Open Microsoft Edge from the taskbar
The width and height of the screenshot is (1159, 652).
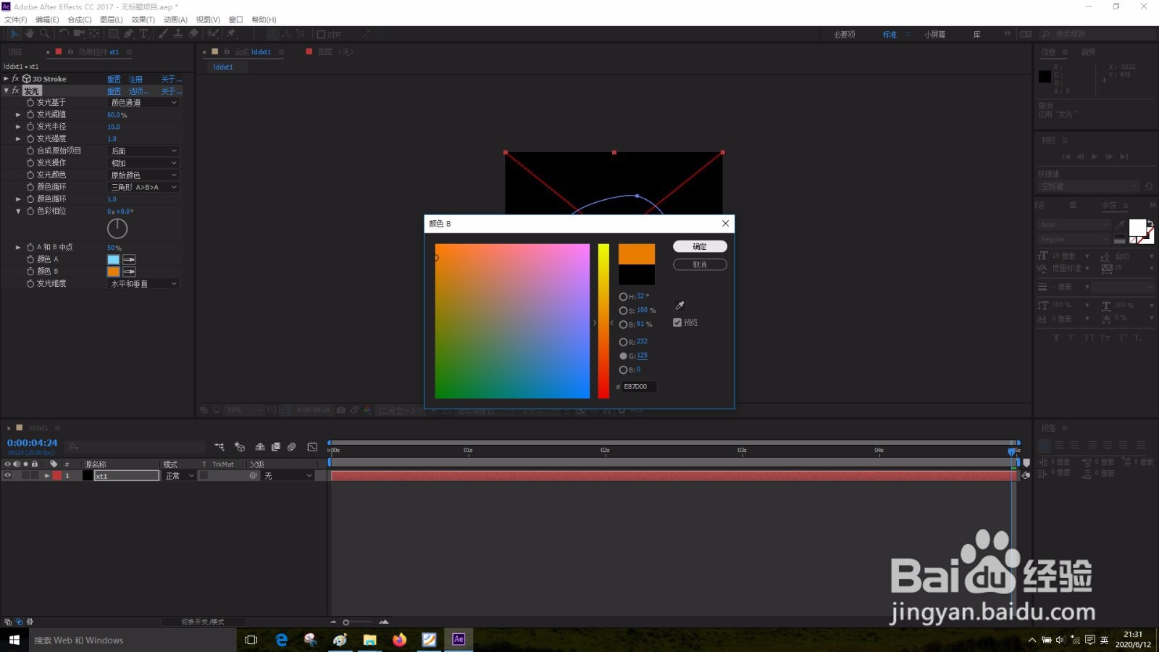(282, 640)
